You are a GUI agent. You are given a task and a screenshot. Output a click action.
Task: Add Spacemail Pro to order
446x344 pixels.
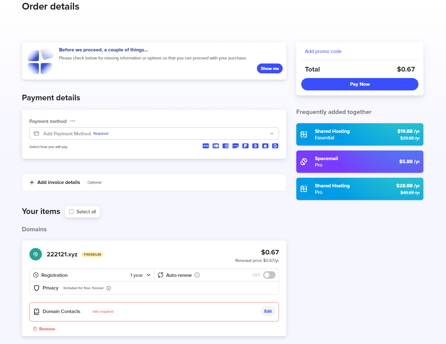(360, 162)
